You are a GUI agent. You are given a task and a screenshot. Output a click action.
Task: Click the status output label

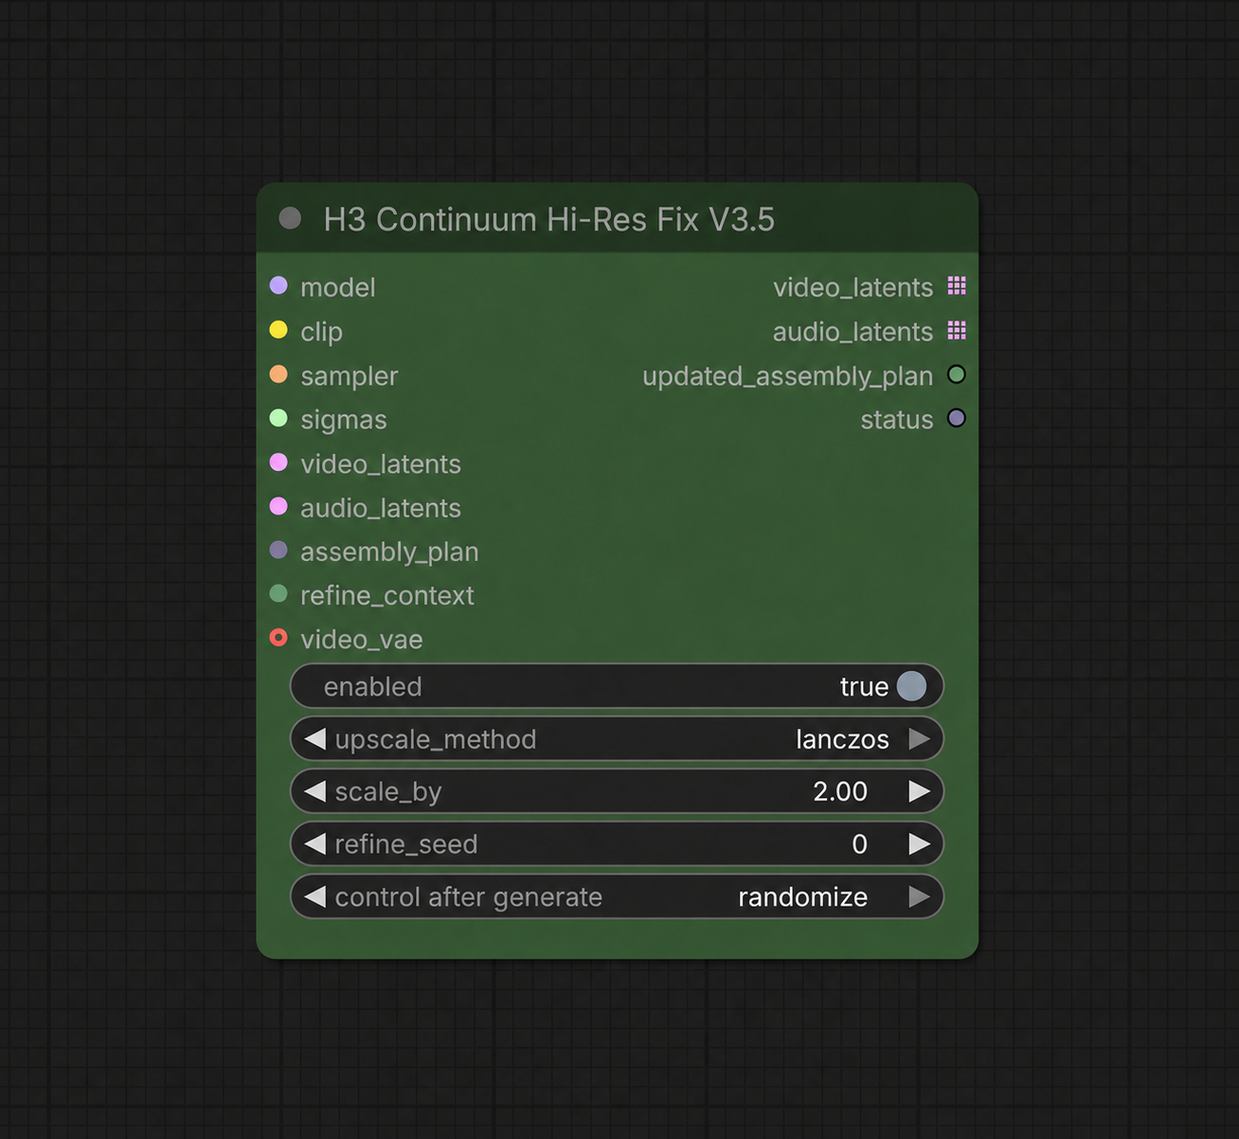click(897, 420)
